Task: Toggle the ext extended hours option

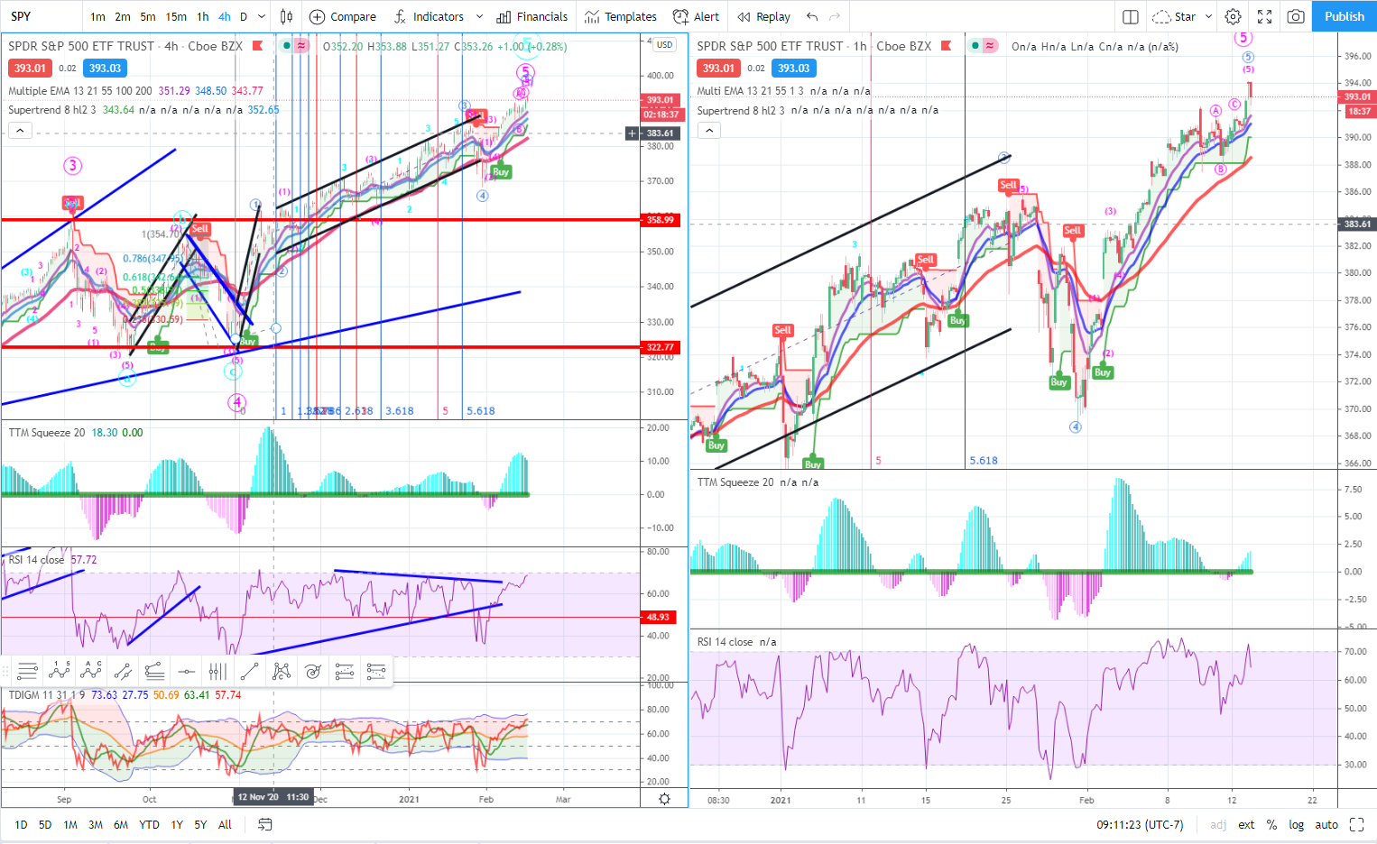Action: tap(1246, 824)
